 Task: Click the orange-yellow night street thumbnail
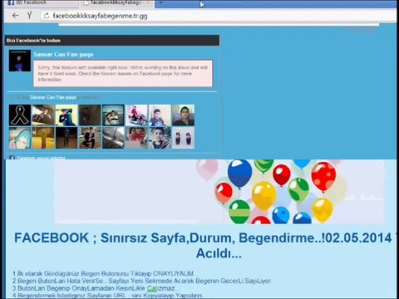point(43,138)
